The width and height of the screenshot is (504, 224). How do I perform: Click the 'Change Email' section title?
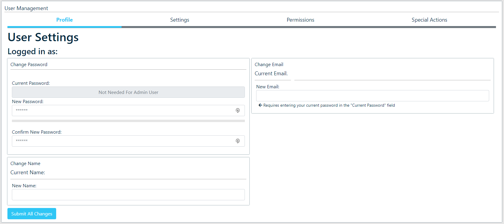coord(269,65)
